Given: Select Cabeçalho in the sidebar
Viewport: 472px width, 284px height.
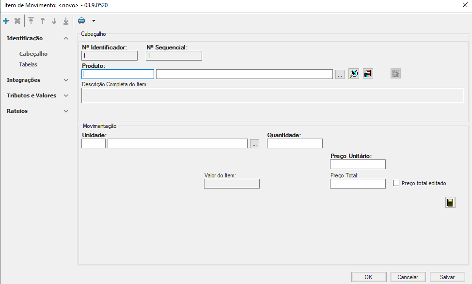Looking at the screenshot, I should [33, 54].
